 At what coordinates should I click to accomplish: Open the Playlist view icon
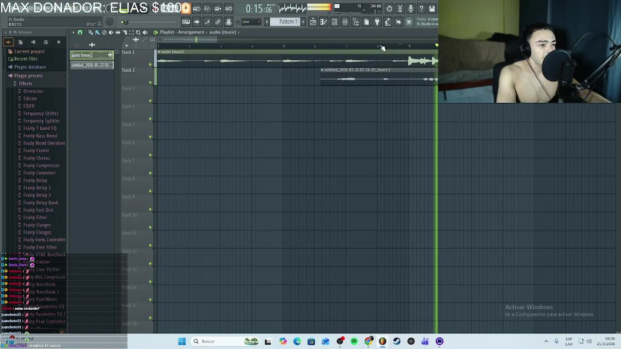(313, 22)
